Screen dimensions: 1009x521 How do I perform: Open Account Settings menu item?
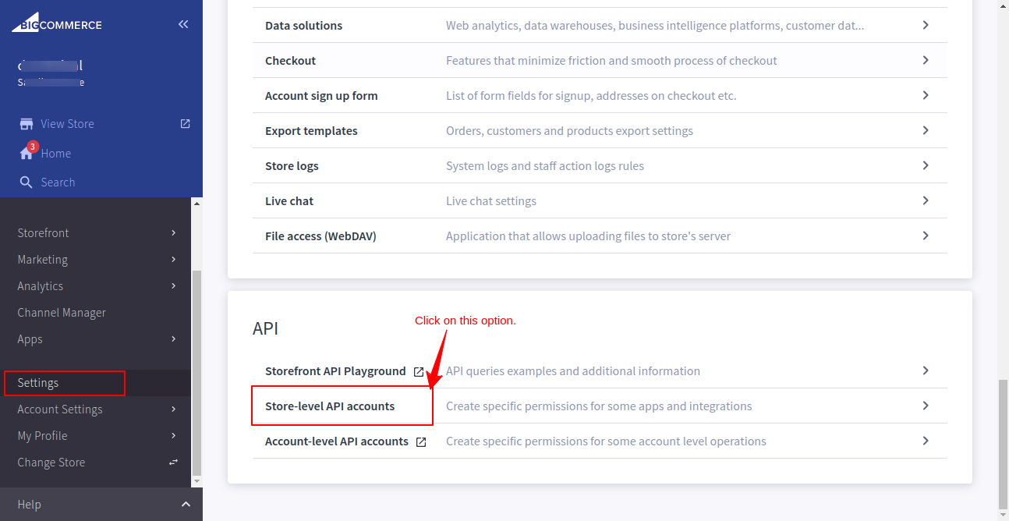click(x=60, y=409)
